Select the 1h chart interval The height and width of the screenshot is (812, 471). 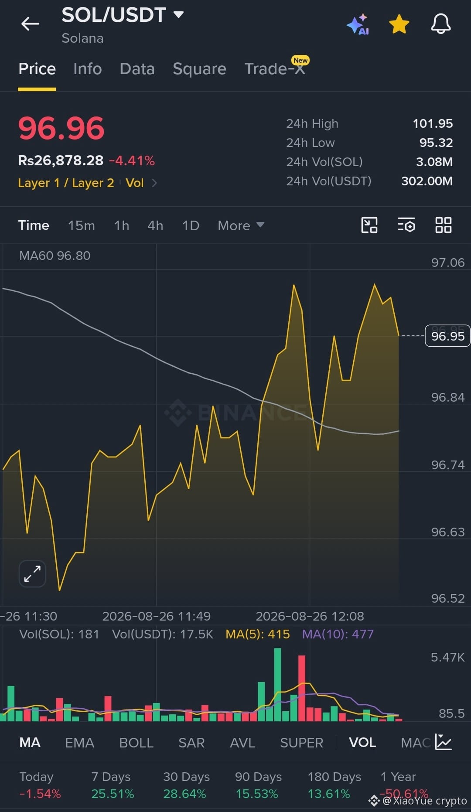pyautogui.click(x=122, y=225)
